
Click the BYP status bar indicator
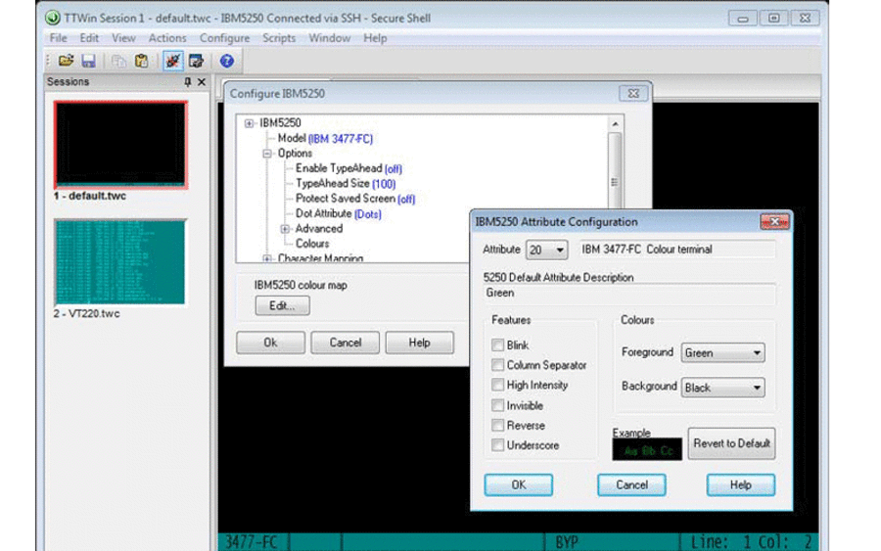(x=567, y=542)
